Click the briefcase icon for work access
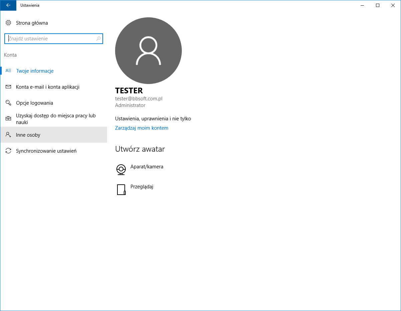 [9, 119]
